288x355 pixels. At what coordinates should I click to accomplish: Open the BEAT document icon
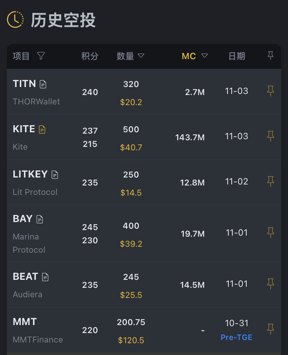(x=45, y=277)
